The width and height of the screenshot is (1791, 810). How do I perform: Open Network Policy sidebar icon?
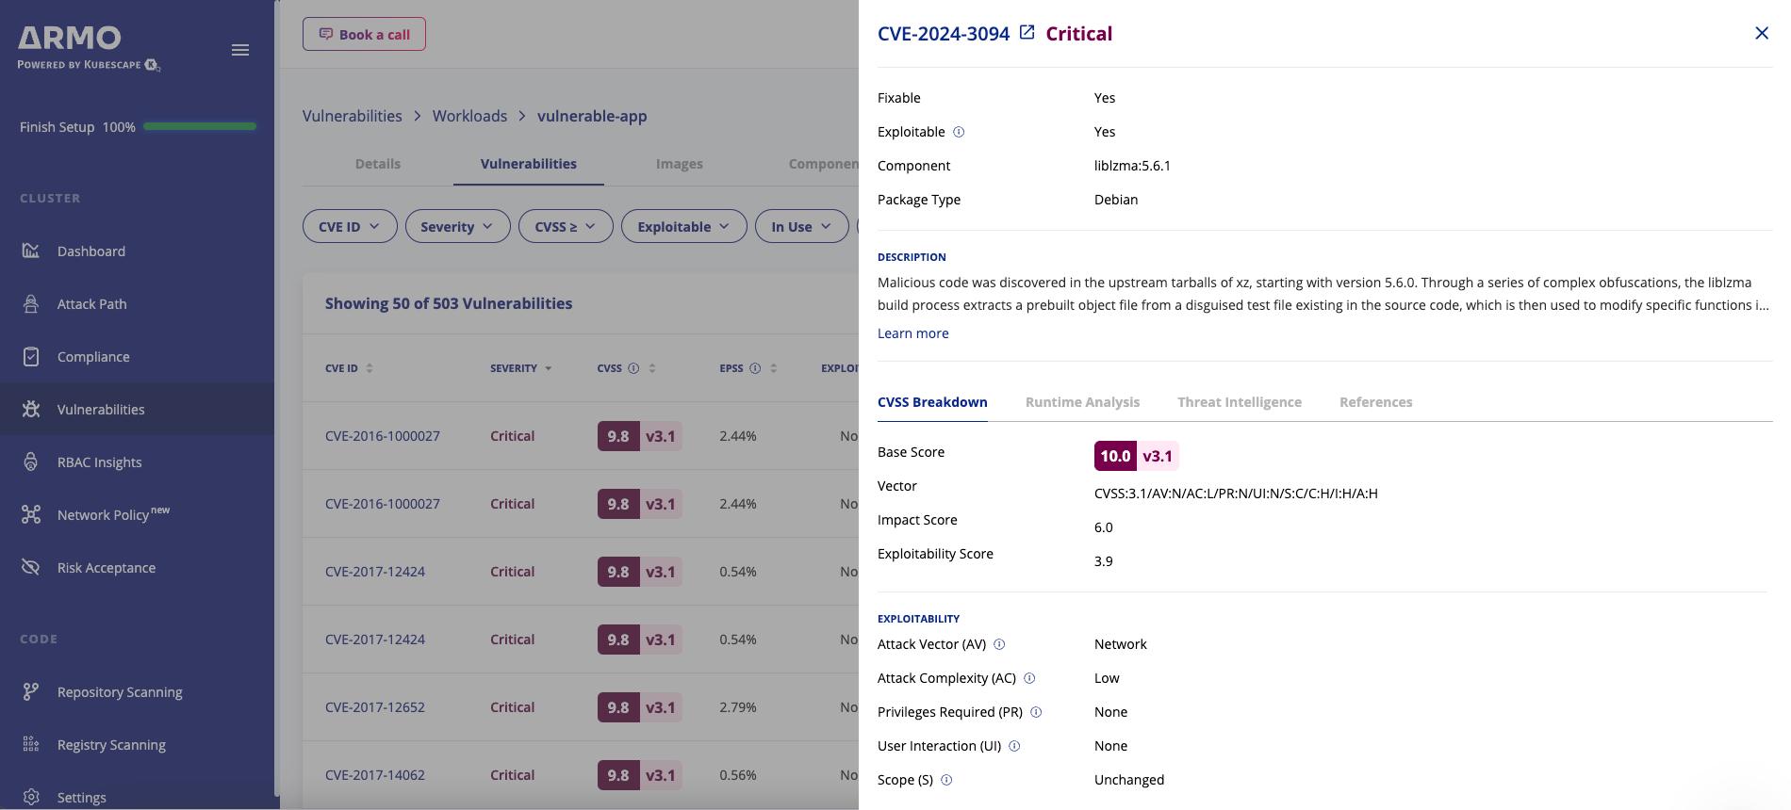pos(31,514)
